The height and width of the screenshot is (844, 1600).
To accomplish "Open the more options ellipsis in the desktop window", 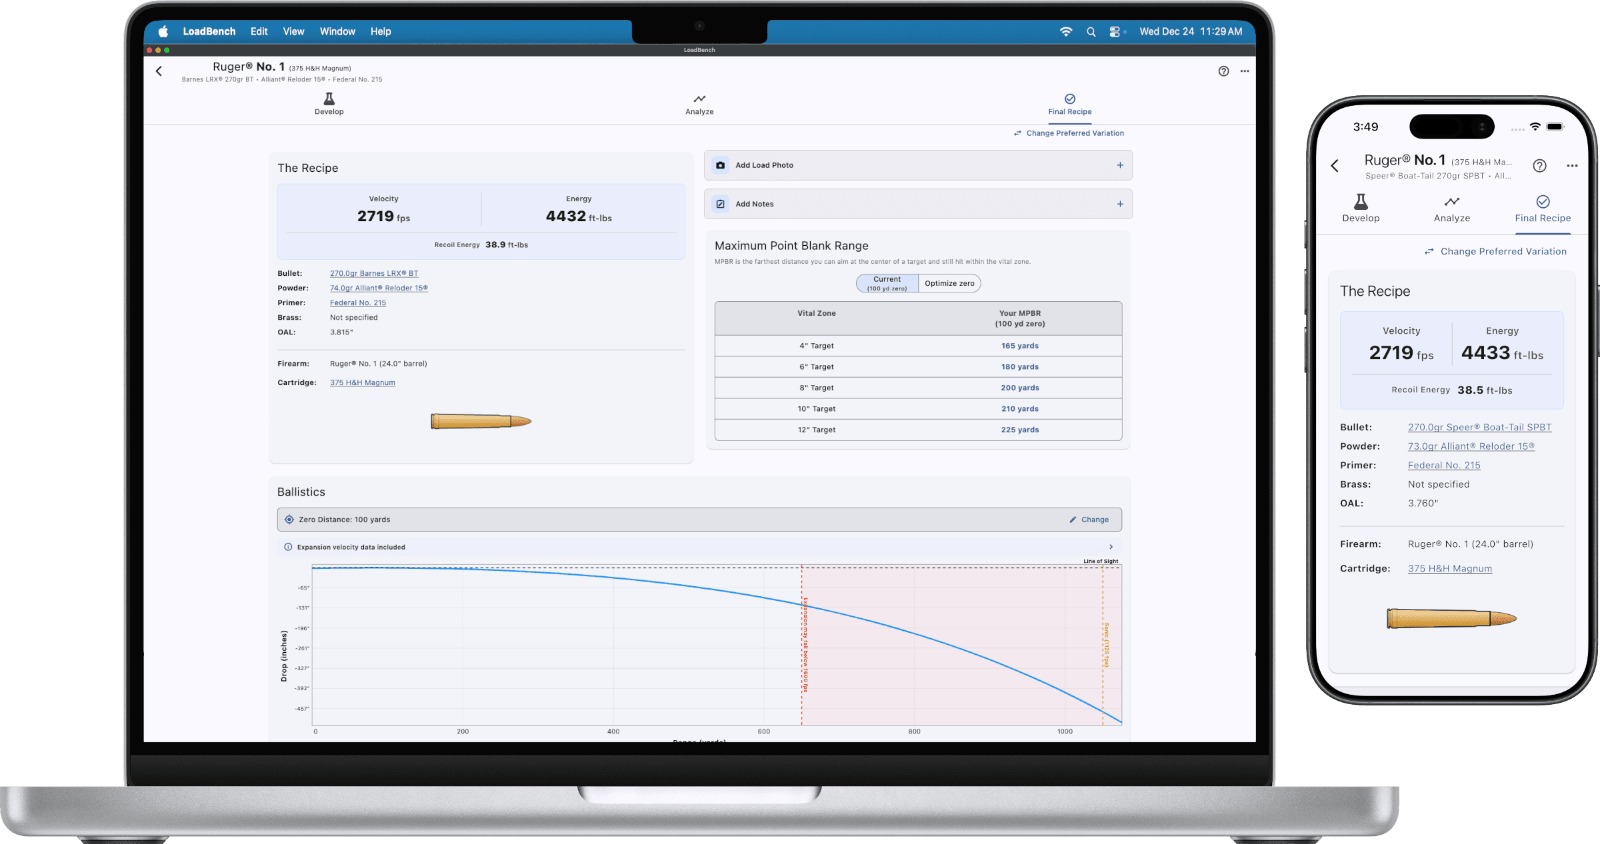I will pos(1245,71).
